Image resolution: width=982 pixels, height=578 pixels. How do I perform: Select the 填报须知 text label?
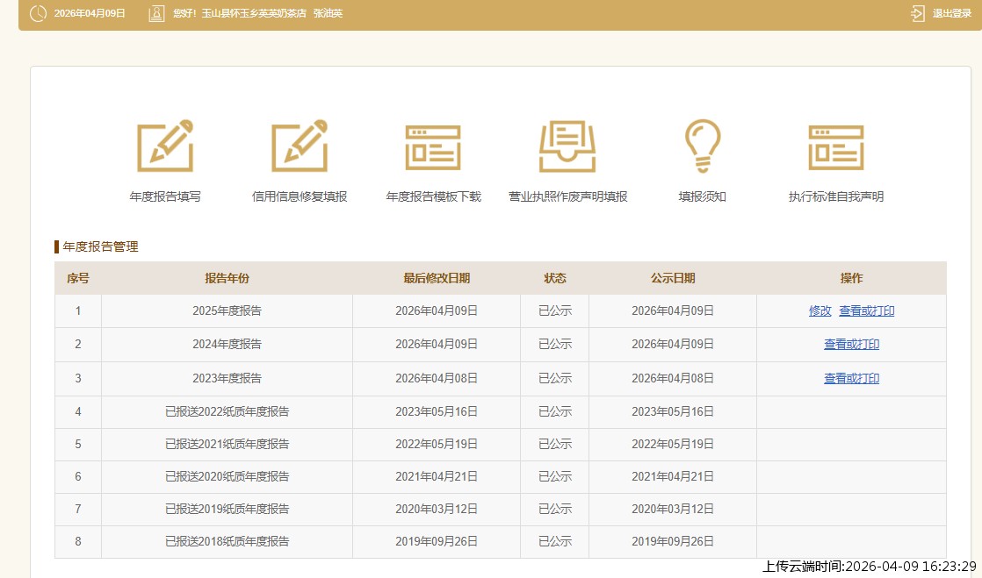[x=702, y=196]
